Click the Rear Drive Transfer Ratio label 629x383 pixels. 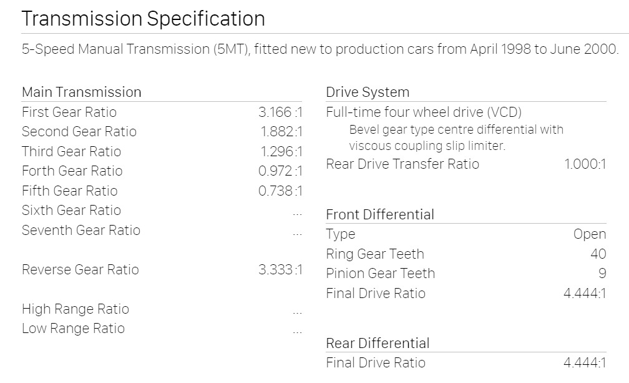tap(402, 164)
